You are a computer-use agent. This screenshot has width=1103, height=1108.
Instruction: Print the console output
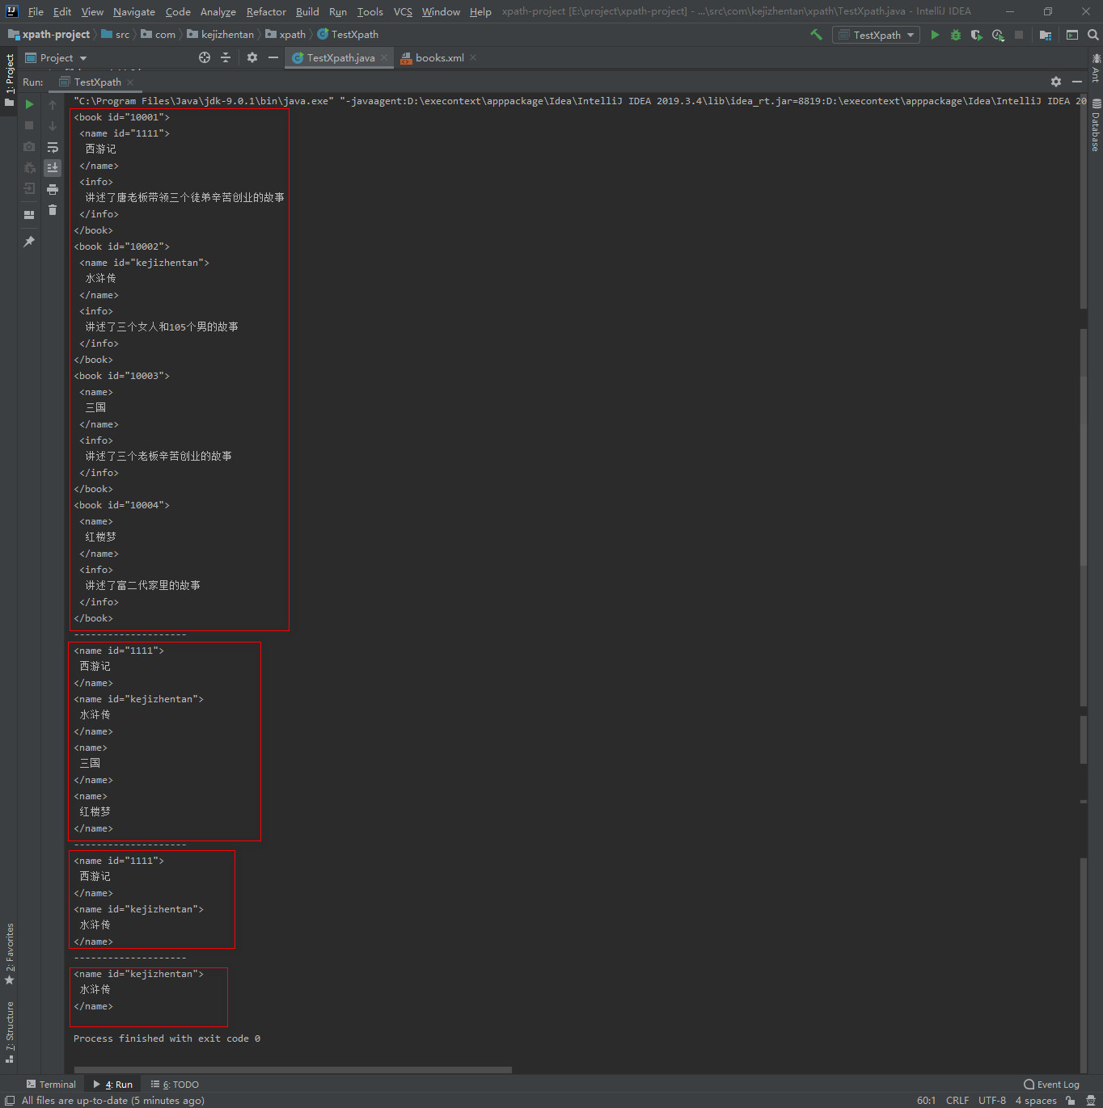click(53, 189)
